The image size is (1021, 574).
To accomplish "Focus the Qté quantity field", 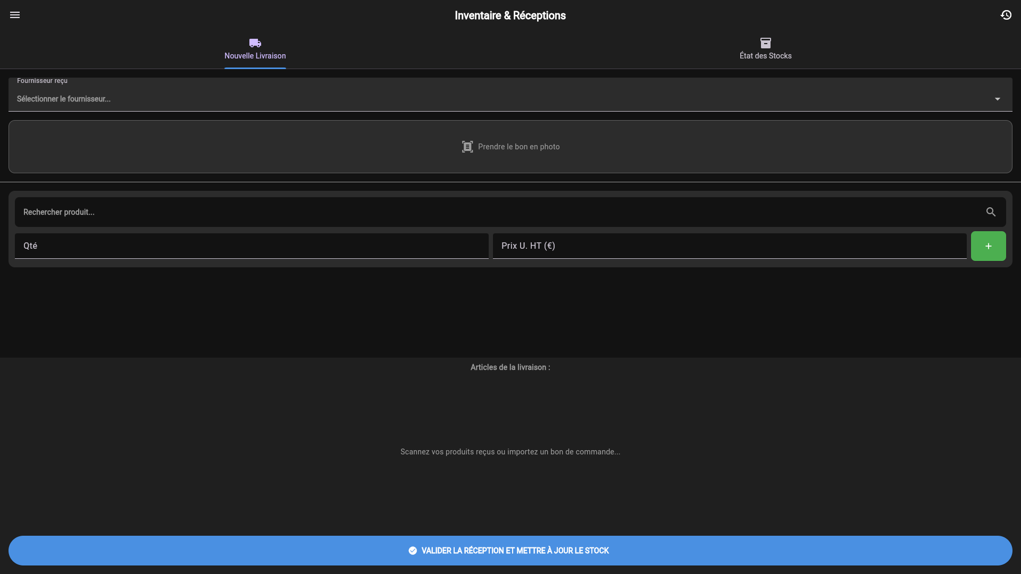I will pyautogui.click(x=252, y=246).
